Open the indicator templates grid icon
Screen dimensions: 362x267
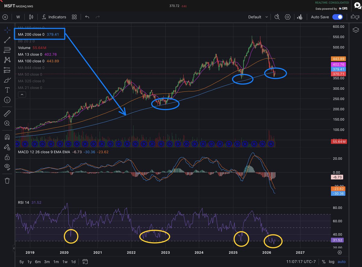[74, 17]
